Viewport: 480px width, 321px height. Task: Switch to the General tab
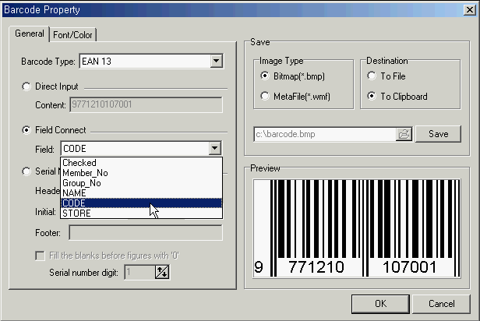click(30, 34)
